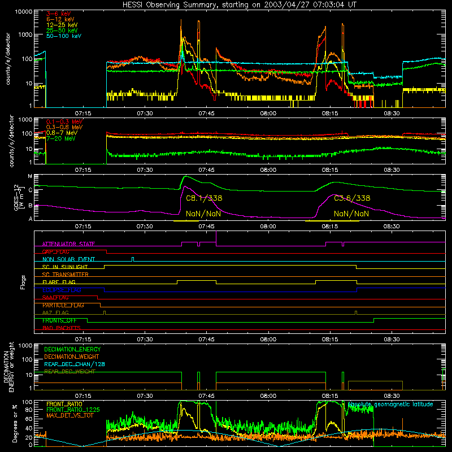Viewport: 452px width, 452px height.
Task: Select the DECIMATION_ENERGY legend label
Action: pyautogui.click(x=72, y=349)
